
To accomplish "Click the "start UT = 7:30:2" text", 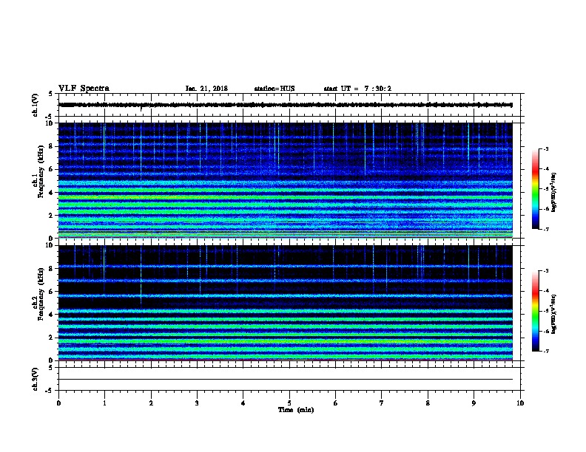I will [357, 89].
